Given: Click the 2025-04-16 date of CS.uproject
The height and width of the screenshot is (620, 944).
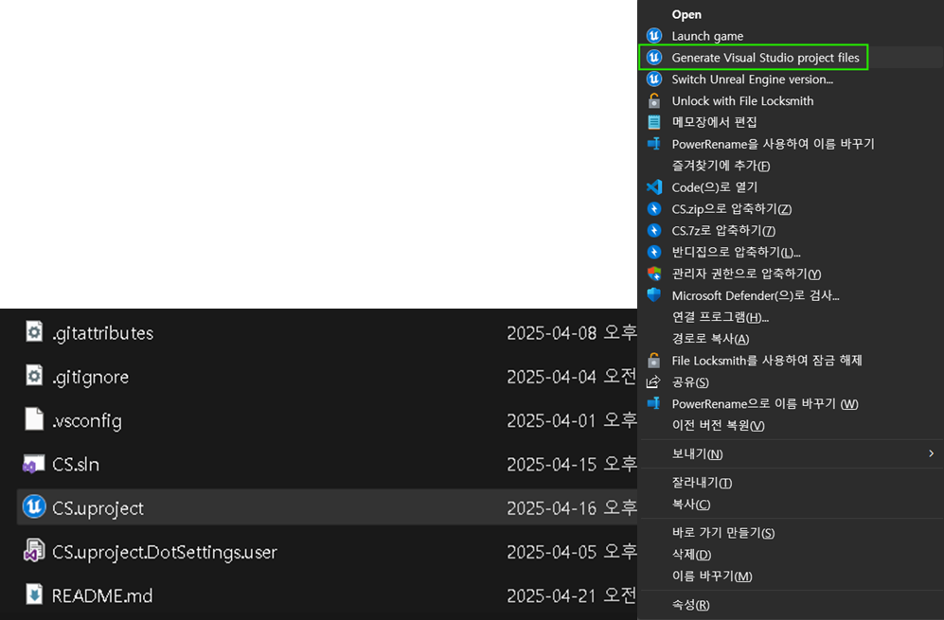Looking at the screenshot, I should (551, 508).
